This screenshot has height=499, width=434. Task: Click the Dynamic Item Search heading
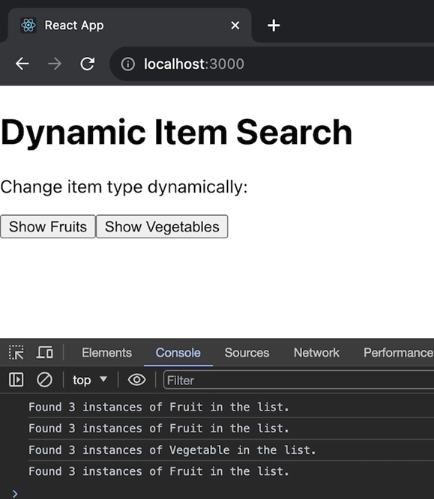(176, 132)
